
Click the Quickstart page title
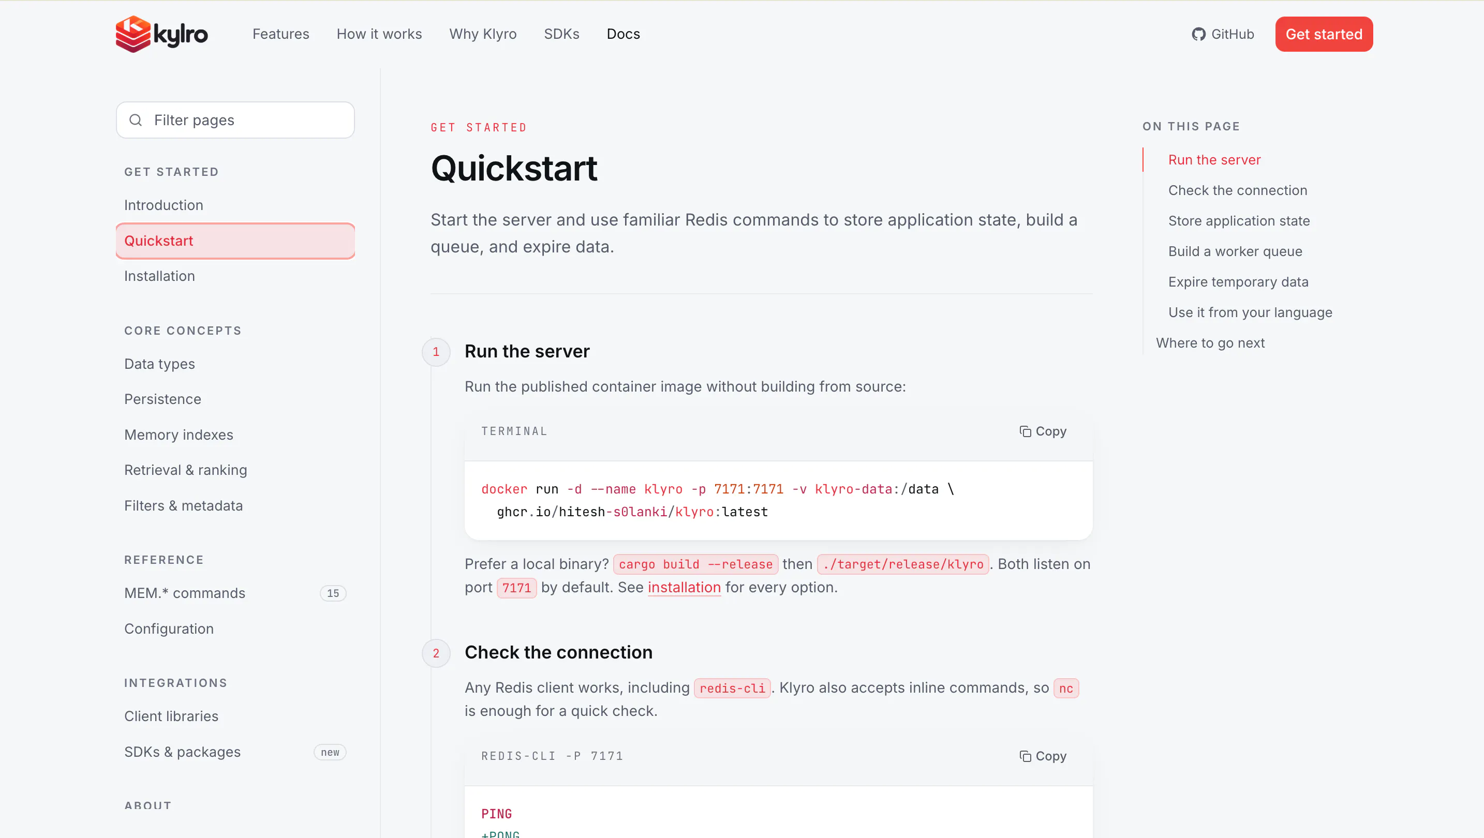(514, 168)
